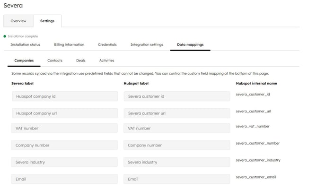Click the Severa label Company number field
Viewport: 317px width, 190px height.
coord(64,145)
